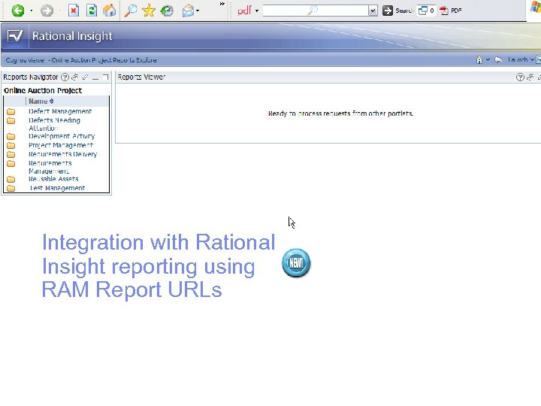Open the pdf search field dropdown arrow
The width and height of the screenshot is (541, 406).
click(x=373, y=11)
